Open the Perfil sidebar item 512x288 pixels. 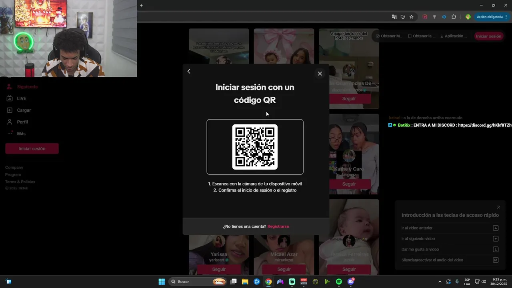(x=18, y=122)
